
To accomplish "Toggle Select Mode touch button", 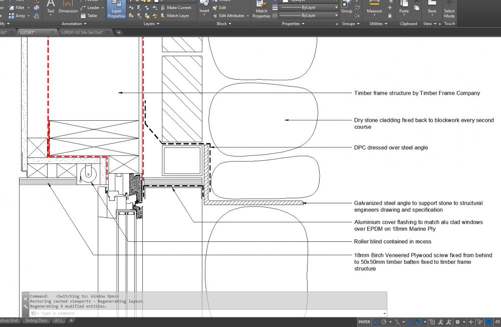I will (x=449, y=10).
